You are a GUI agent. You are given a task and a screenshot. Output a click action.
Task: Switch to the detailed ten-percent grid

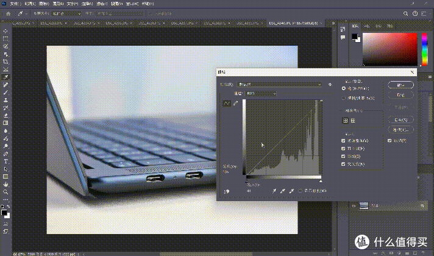(x=353, y=121)
